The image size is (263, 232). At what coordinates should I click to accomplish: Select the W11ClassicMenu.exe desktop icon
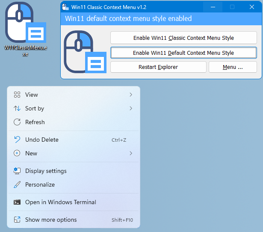click(26, 29)
